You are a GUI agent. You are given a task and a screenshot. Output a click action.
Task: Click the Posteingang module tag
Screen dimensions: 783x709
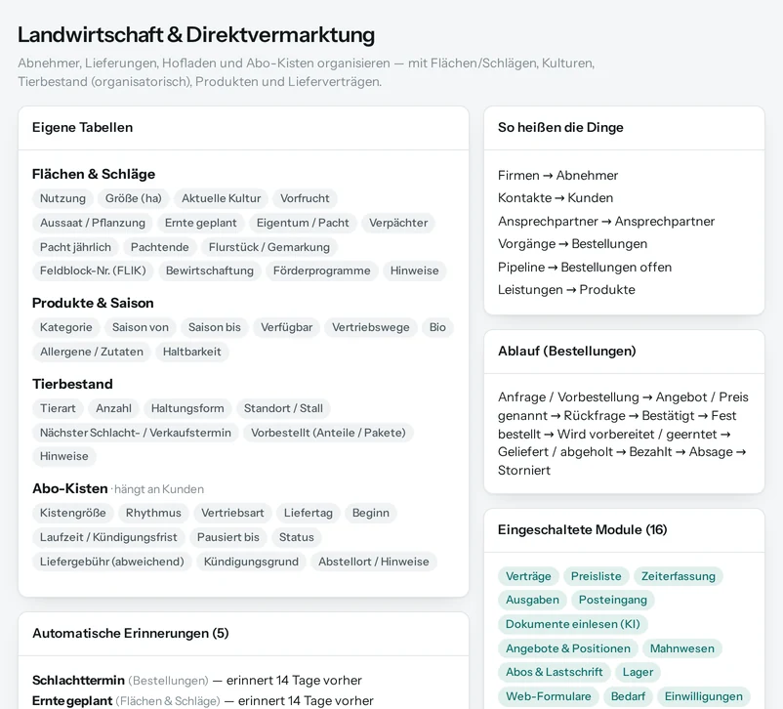(x=613, y=600)
